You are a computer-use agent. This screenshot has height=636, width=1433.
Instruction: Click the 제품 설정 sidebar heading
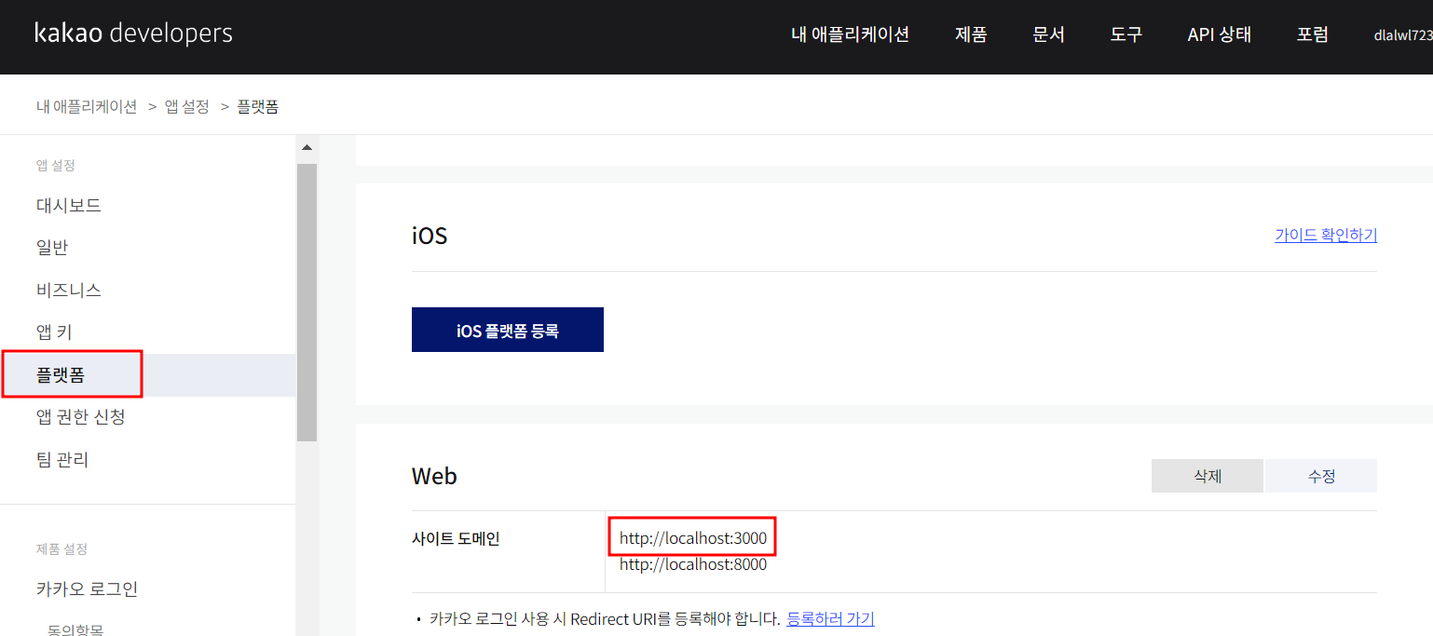[61, 549]
